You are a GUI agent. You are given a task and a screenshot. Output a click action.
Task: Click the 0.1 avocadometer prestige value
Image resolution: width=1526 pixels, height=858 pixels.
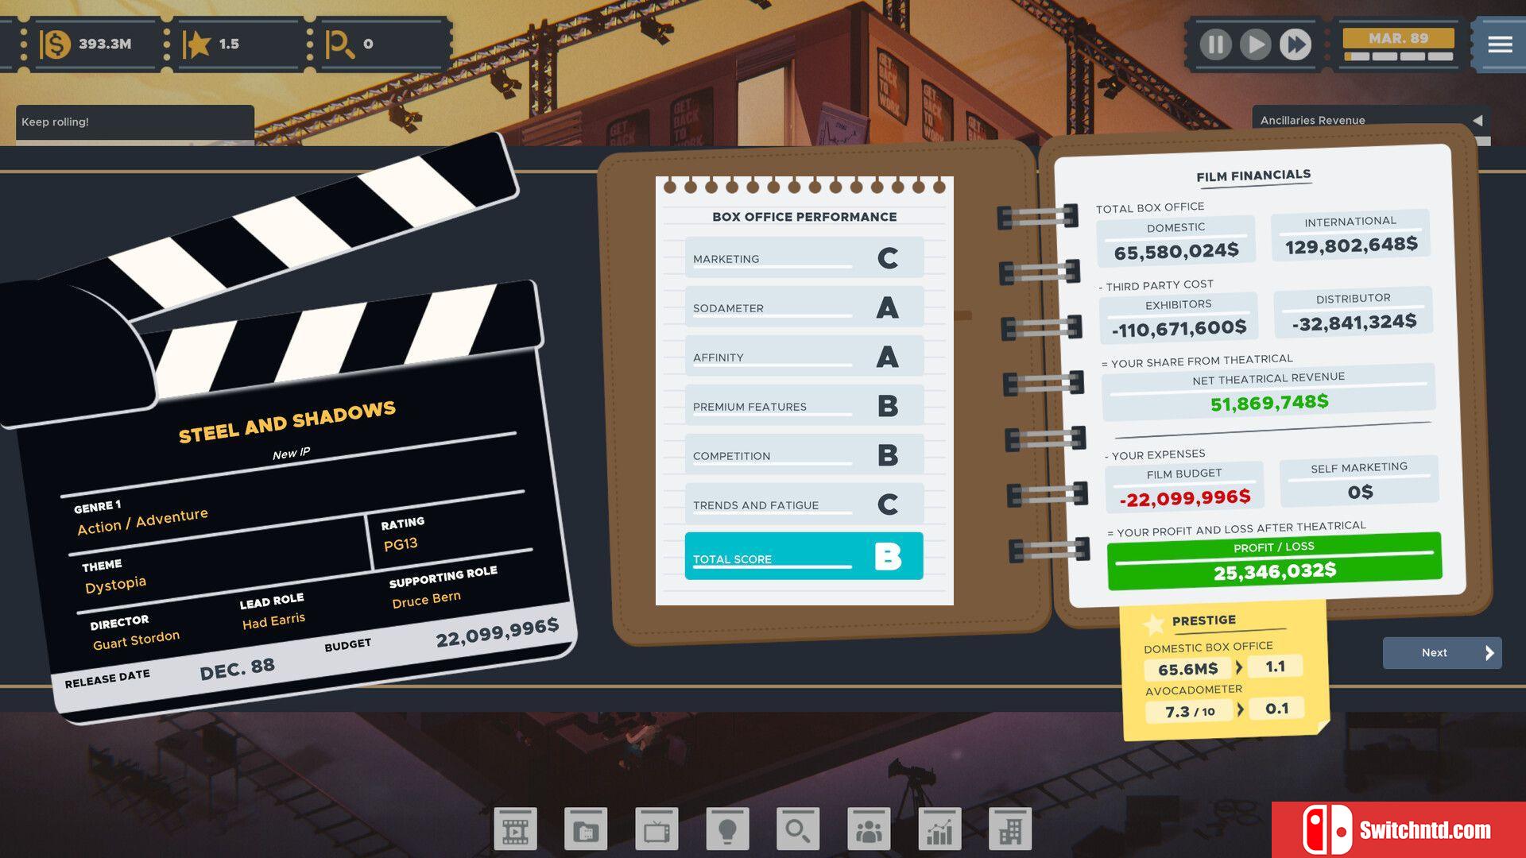pyautogui.click(x=1276, y=708)
